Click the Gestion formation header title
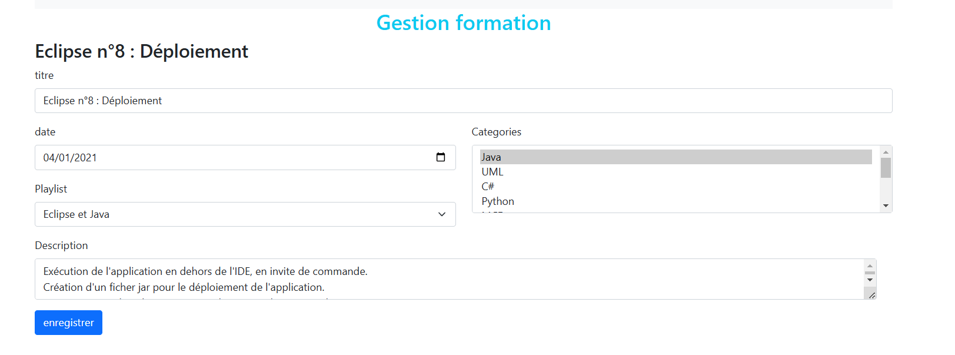The image size is (955, 355). coord(463,23)
